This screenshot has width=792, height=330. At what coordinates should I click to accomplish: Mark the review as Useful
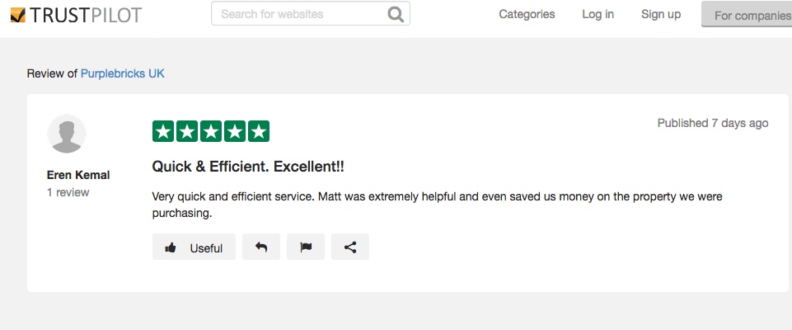click(205, 247)
